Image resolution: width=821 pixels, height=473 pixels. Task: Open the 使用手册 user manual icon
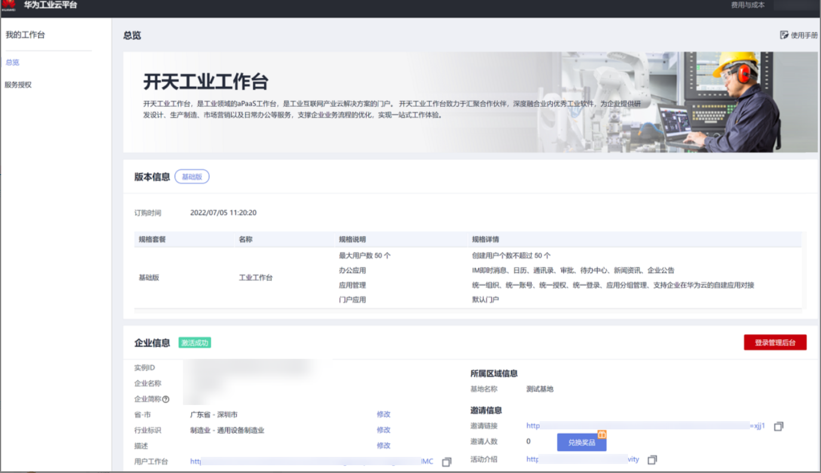pyautogui.click(x=785, y=35)
